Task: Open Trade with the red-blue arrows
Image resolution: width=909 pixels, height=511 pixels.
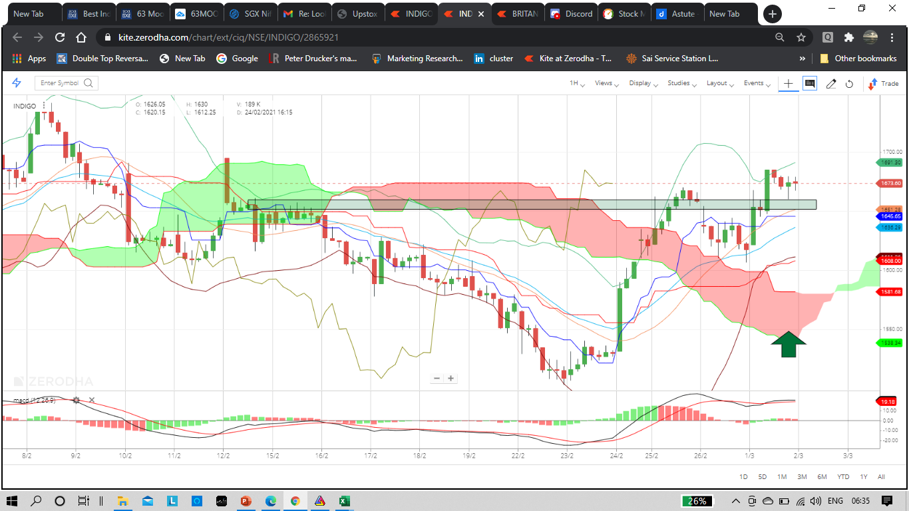Action: (883, 84)
